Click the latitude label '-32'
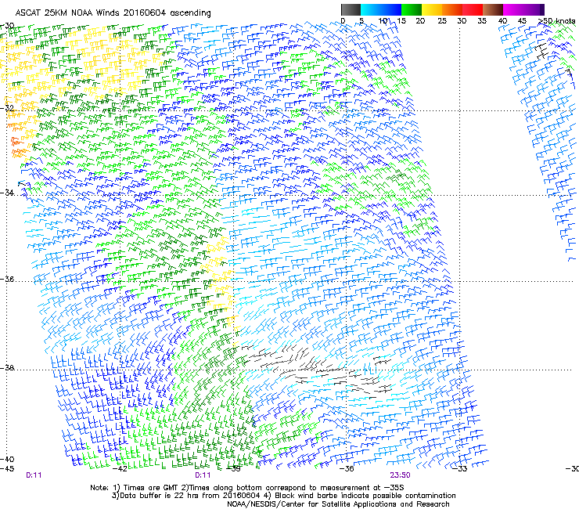Viewport: 579px width, 509px height. [x=7, y=108]
